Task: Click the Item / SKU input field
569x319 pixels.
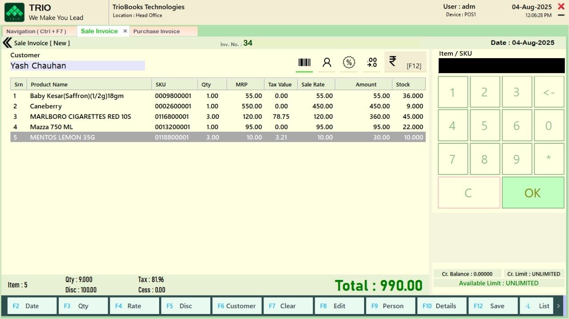Action: [x=501, y=66]
